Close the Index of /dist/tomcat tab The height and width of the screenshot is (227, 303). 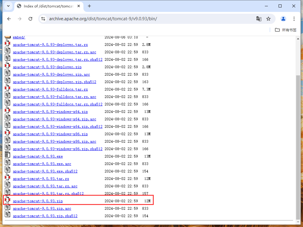(x=79, y=6)
